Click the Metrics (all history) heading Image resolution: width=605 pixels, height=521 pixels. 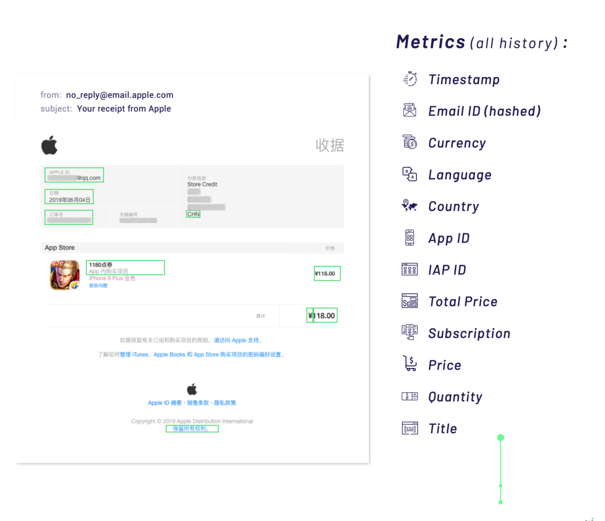482,42
